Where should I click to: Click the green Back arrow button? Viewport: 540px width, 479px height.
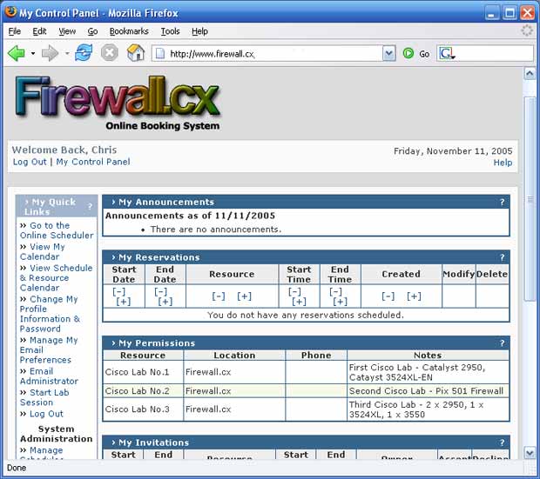coord(17,54)
